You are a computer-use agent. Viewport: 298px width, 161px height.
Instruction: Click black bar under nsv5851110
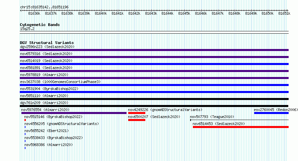(154, 99)
